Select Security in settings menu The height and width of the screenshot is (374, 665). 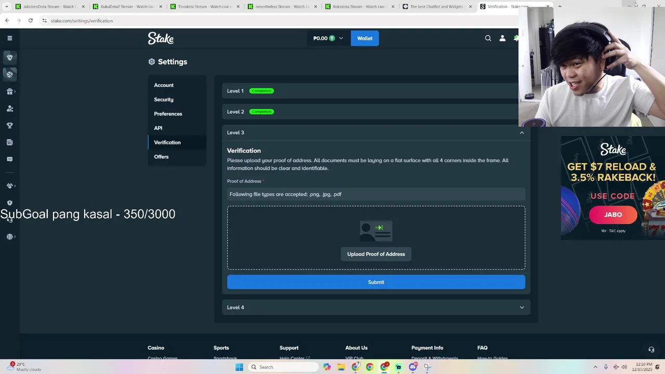(164, 99)
